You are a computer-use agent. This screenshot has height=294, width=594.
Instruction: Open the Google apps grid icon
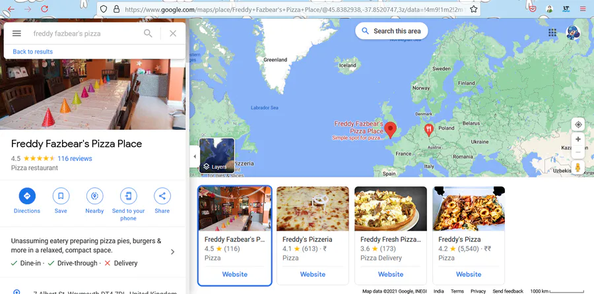(x=552, y=32)
